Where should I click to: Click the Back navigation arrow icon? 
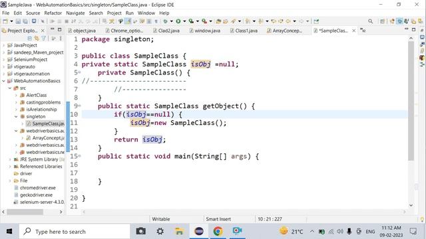(x=288, y=21)
